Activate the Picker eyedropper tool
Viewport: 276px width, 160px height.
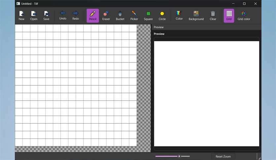pyautogui.click(x=134, y=16)
